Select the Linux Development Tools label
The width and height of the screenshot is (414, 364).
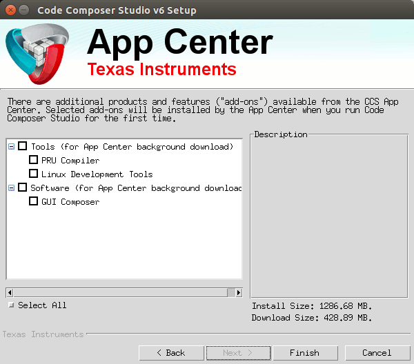(97, 174)
